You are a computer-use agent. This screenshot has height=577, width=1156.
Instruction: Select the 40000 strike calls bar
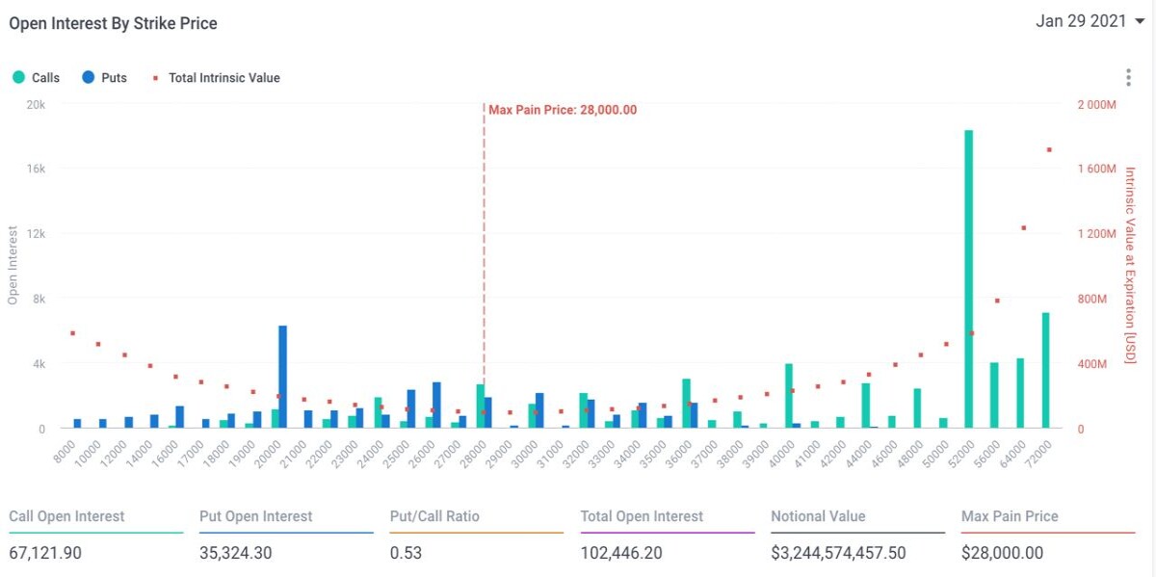[x=789, y=396]
